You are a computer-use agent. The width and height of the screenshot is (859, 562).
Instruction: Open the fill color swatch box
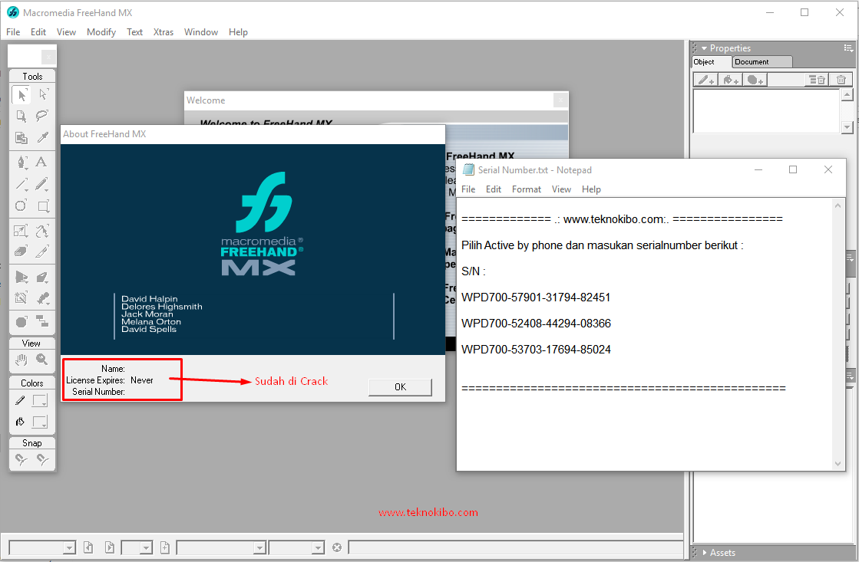[x=40, y=422]
